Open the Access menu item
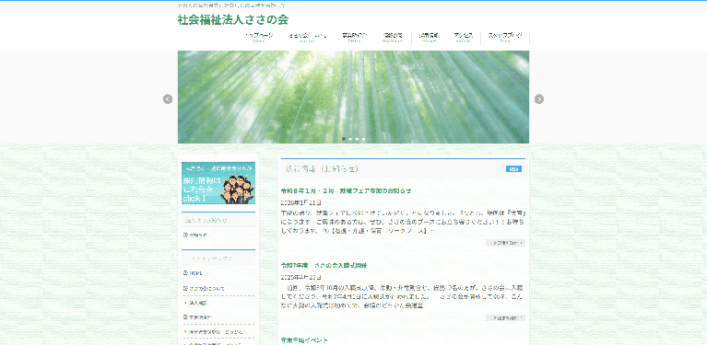Image resolution: width=707 pixels, height=345 pixels. tap(463, 38)
